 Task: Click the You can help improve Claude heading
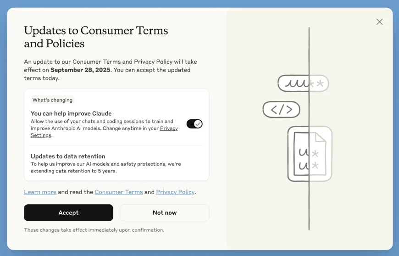click(x=71, y=113)
